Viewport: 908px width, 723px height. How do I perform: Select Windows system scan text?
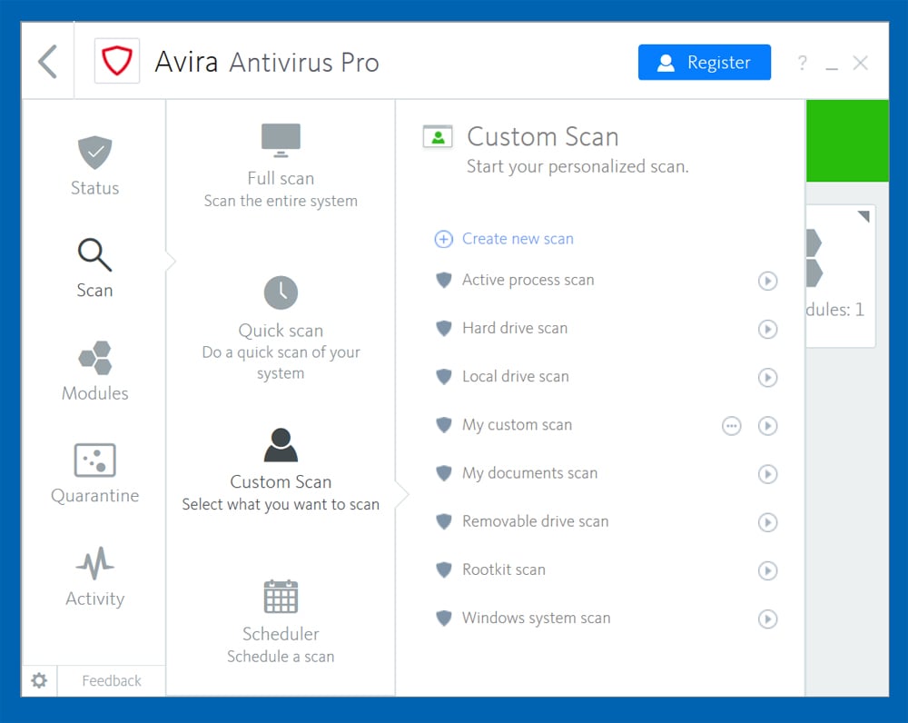tap(537, 619)
